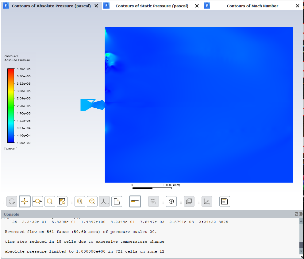Click the 3.08e+05 legend value

coord(23,91)
